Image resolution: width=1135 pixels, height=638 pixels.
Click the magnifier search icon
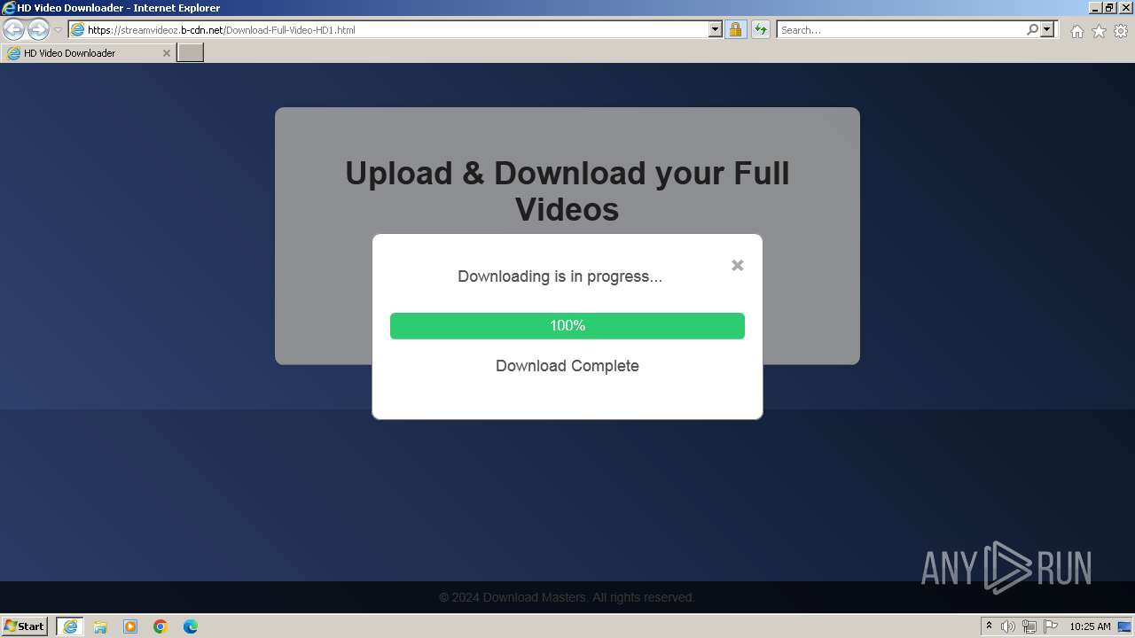click(x=1032, y=30)
